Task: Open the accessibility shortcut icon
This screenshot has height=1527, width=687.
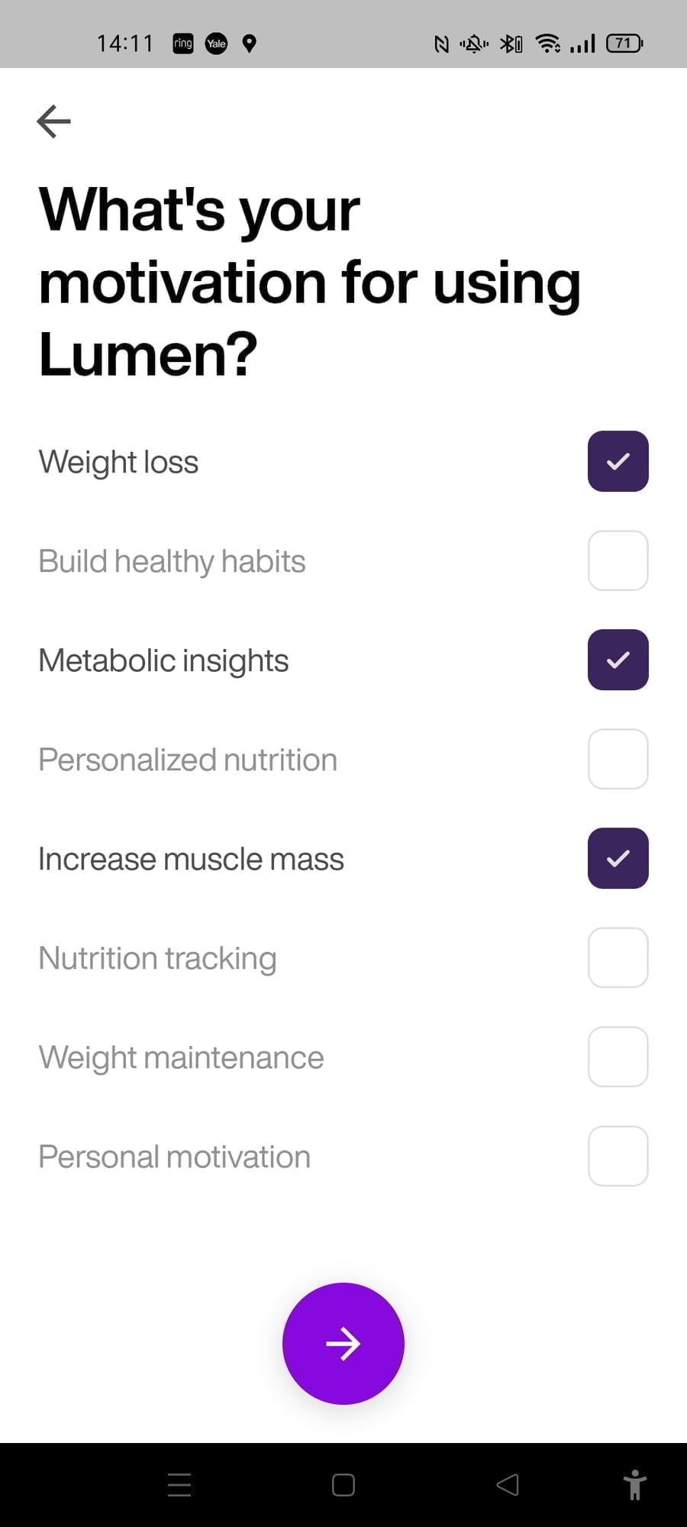Action: pos(634,1485)
